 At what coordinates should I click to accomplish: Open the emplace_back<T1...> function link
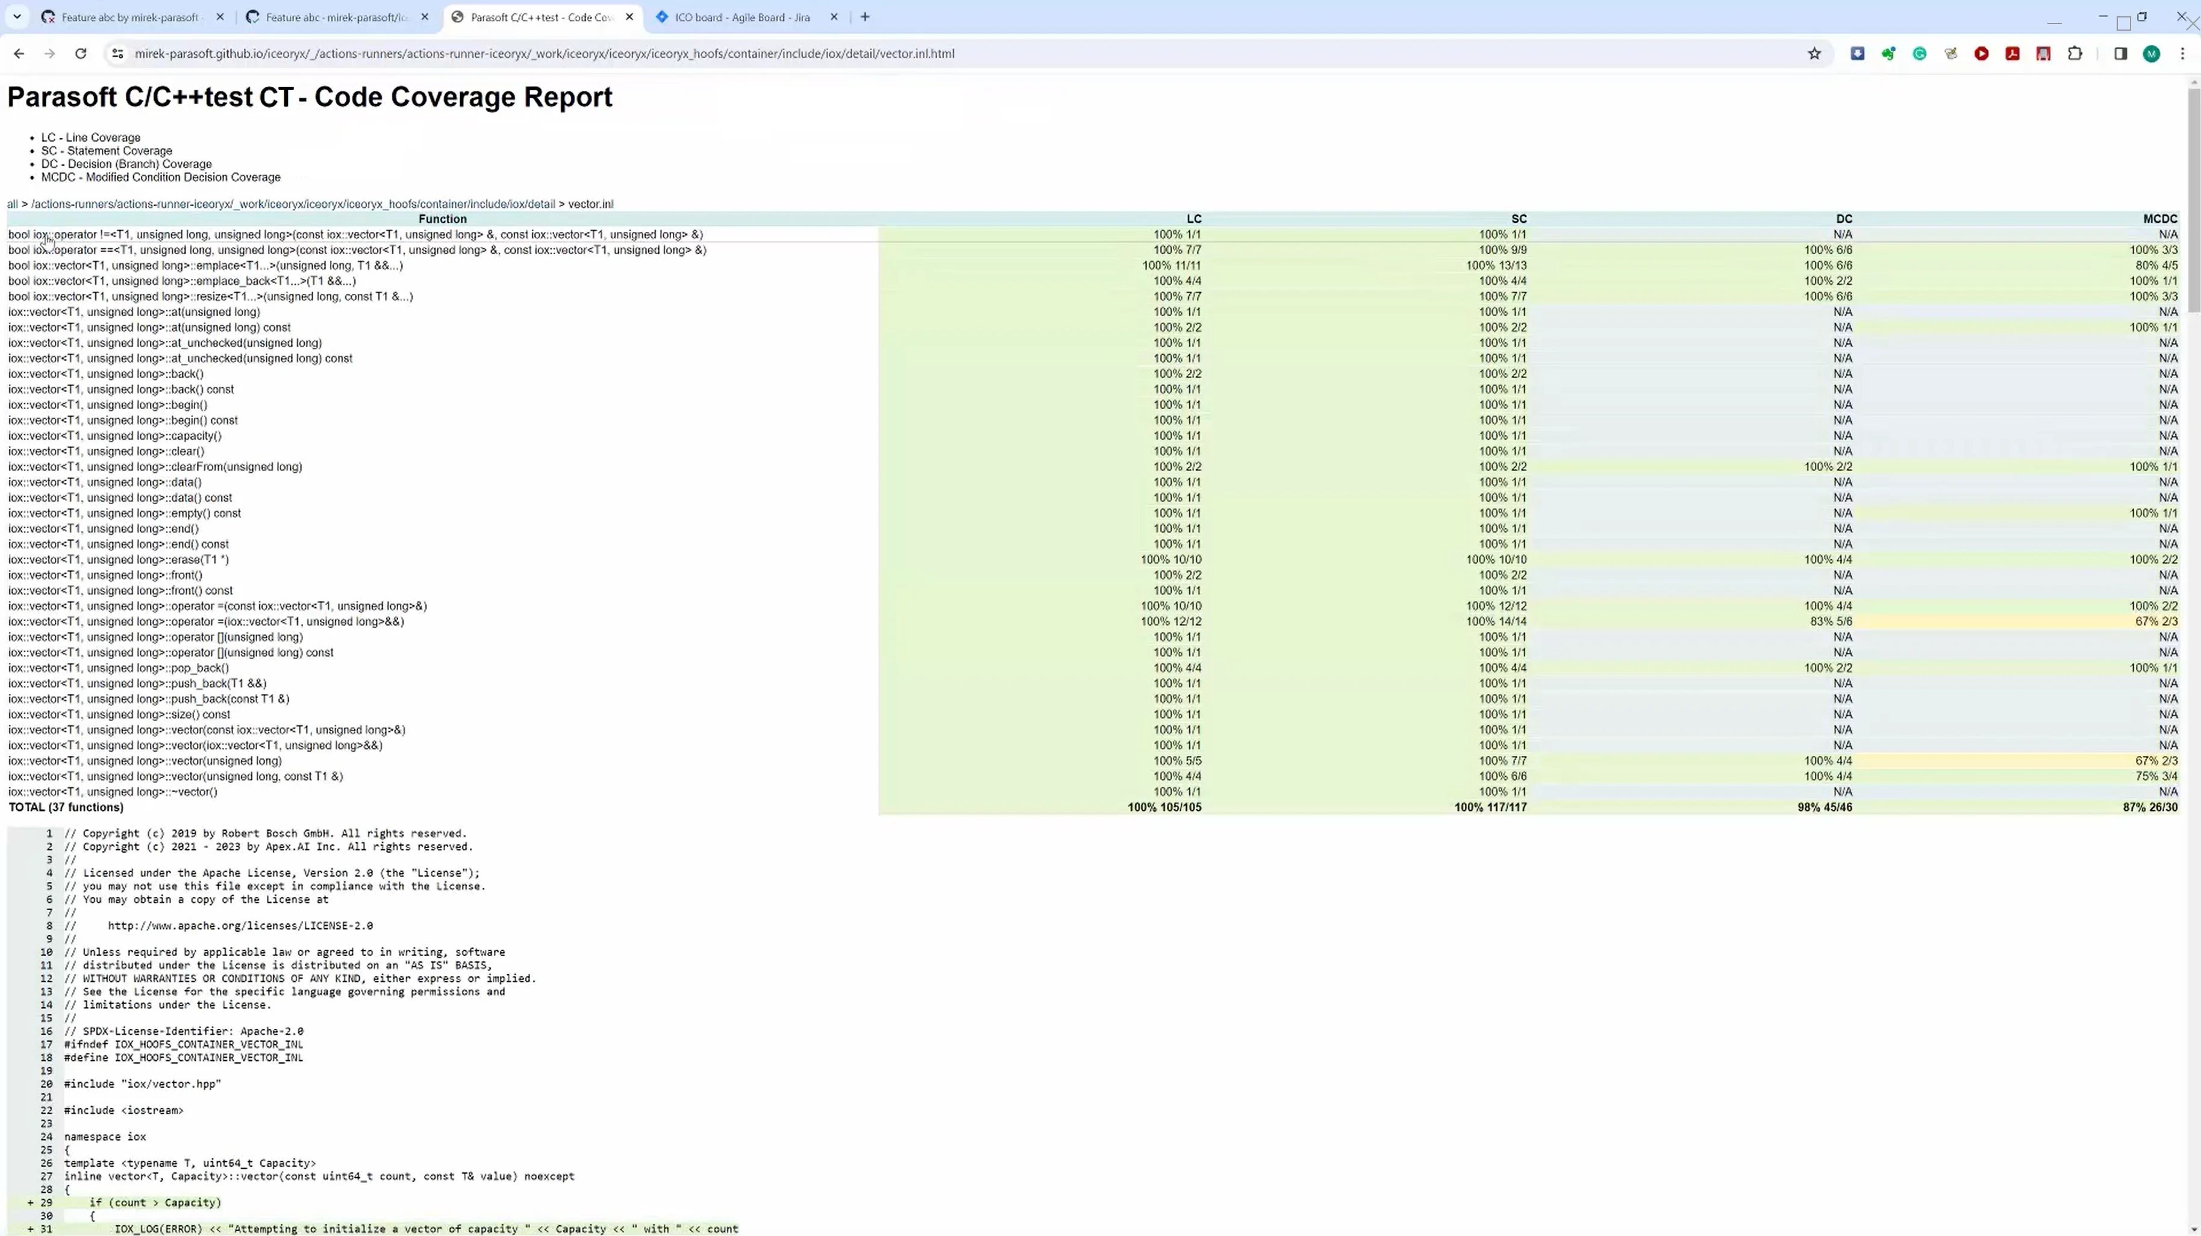tap(182, 281)
